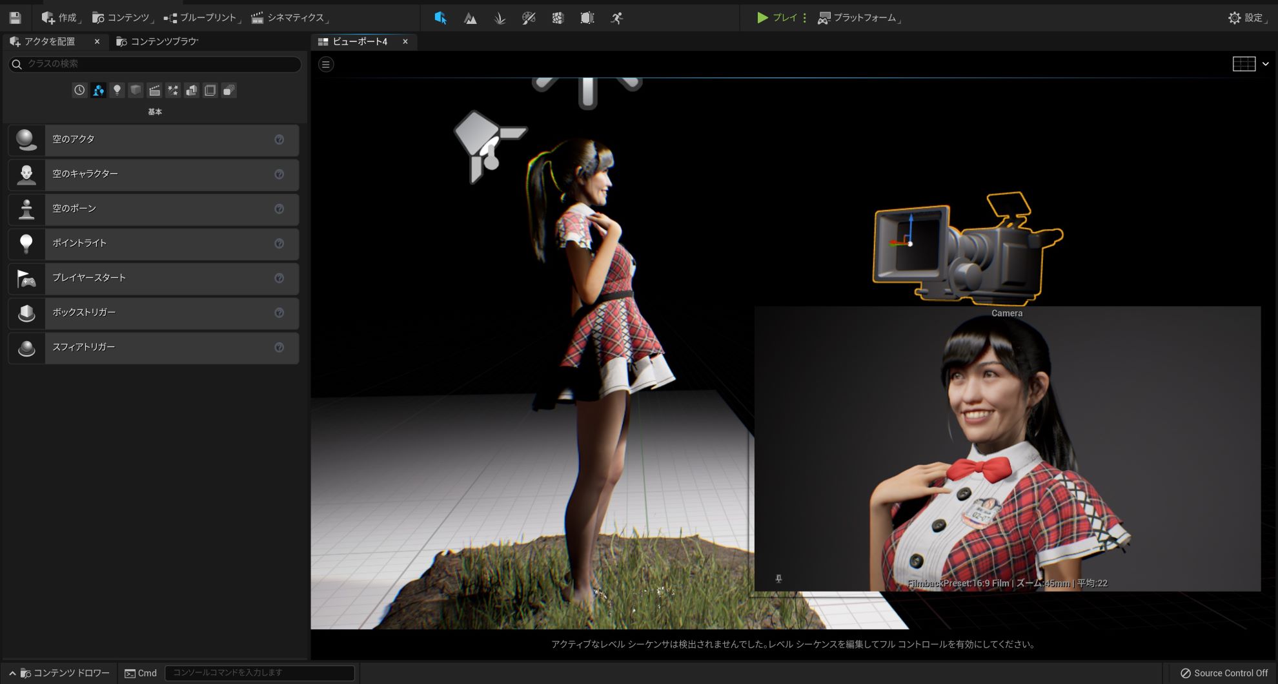The height and width of the screenshot is (684, 1278).
Task: Switch to Brush Editing mode icon
Action: point(587,18)
